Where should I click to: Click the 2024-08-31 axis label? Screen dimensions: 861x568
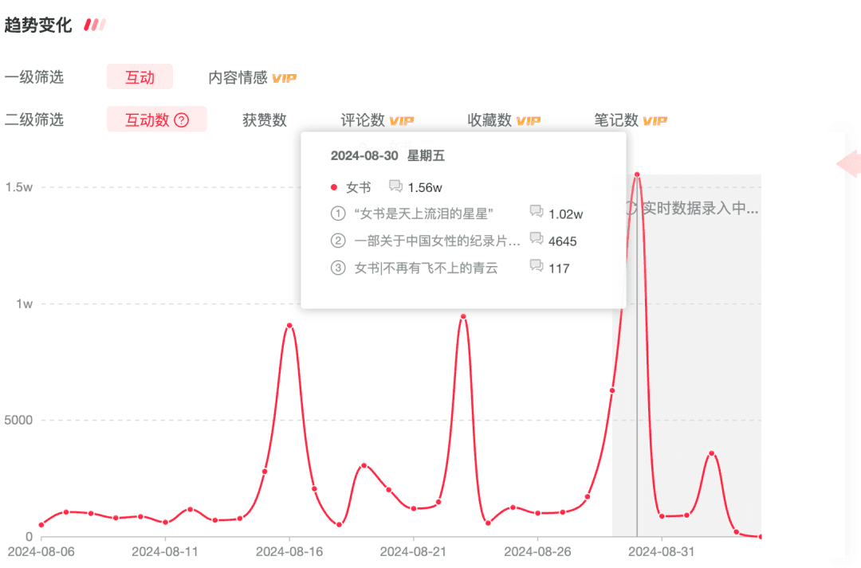661,551
